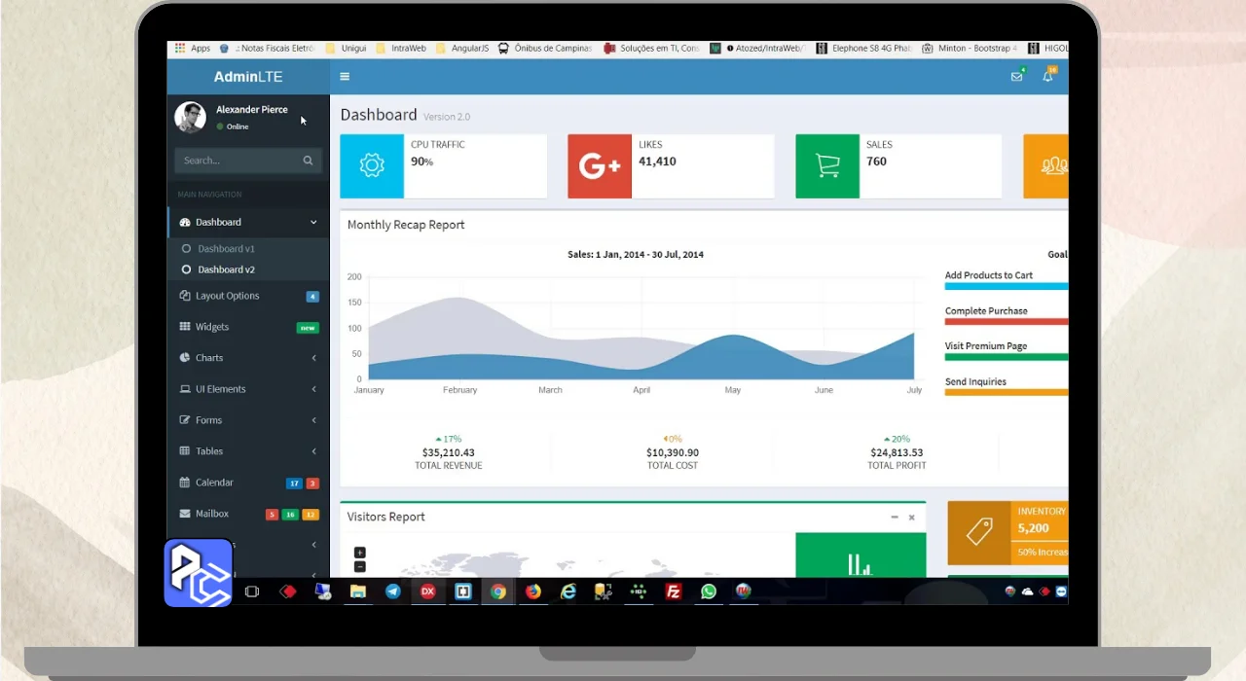This screenshot has width=1246, height=681.
Task: Open the notifications bell icon
Action: [1047, 77]
